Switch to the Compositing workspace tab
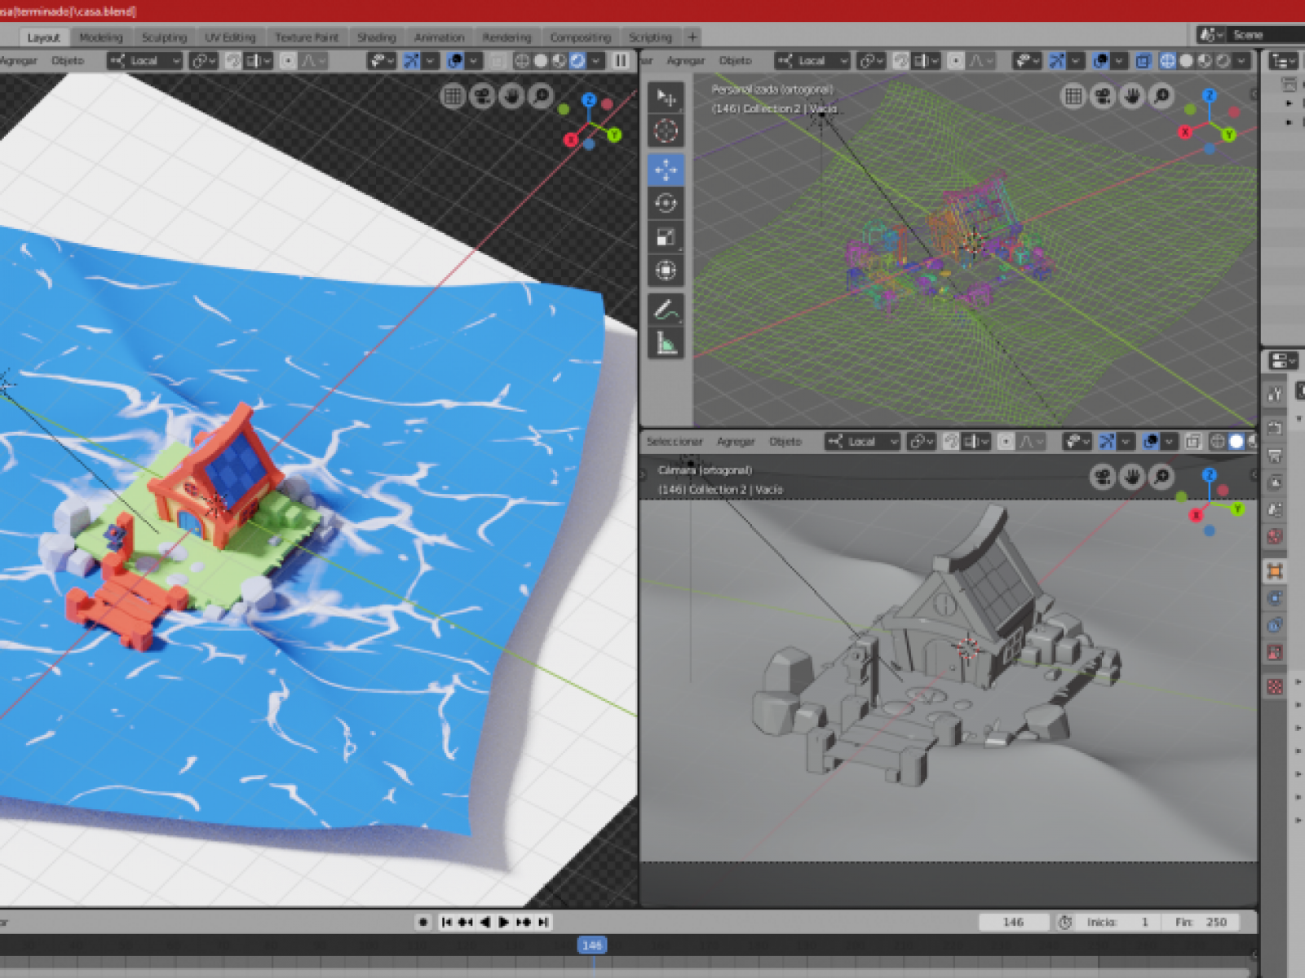Image resolution: width=1305 pixels, height=978 pixels. coord(580,37)
